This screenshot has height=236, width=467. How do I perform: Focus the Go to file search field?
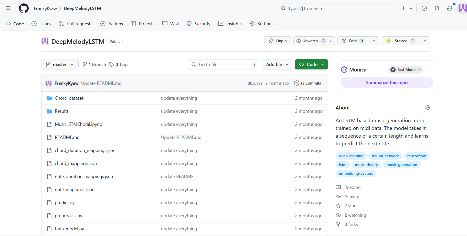(x=223, y=64)
